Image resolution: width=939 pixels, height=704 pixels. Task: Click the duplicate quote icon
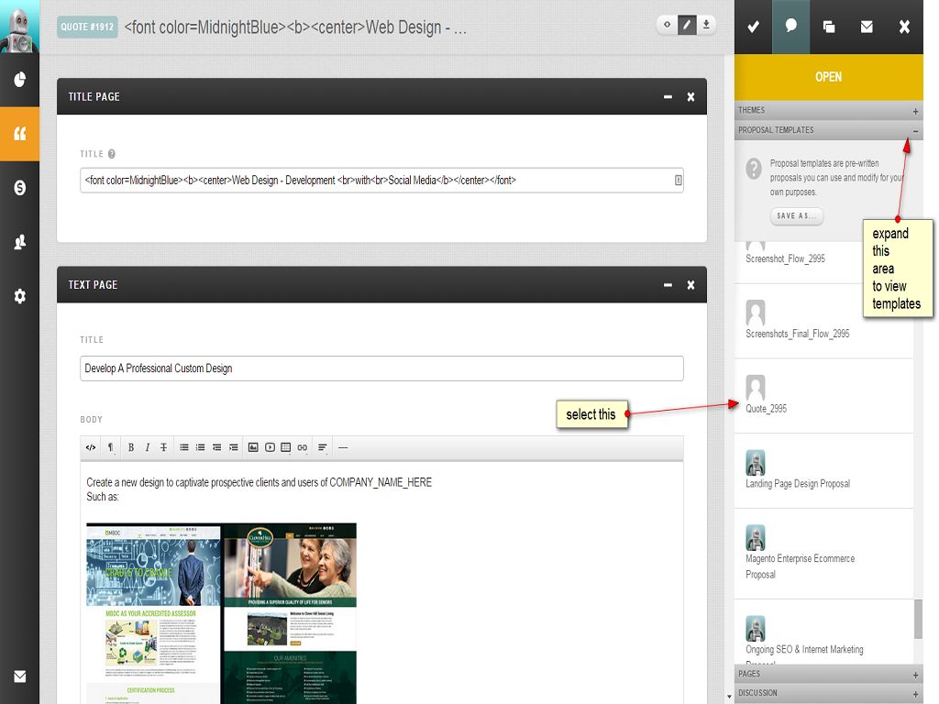coord(829,27)
